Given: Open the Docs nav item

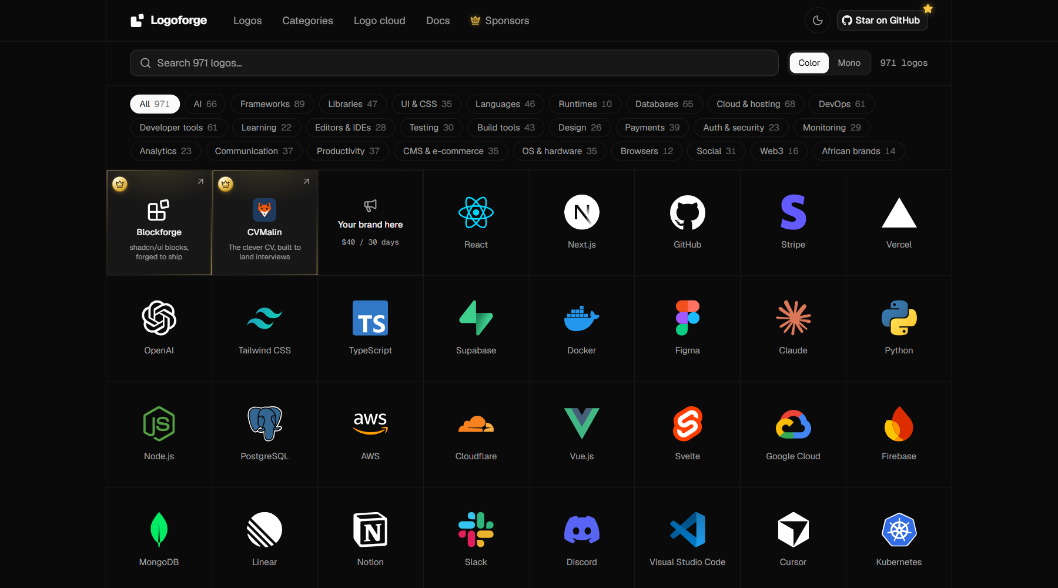Looking at the screenshot, I should 438,21.
